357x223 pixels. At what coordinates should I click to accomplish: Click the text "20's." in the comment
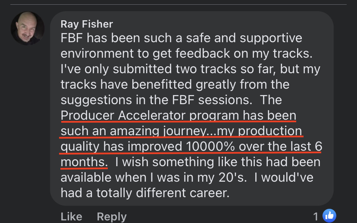pyautogui.click(x=232, y=177)
